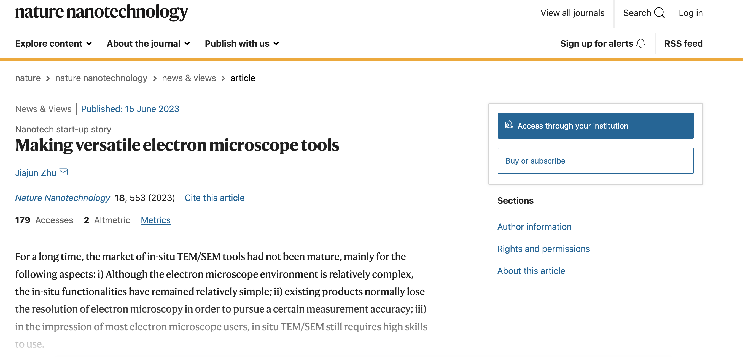
Task: Click the alerts bell icon
Action: pos(640,43)
